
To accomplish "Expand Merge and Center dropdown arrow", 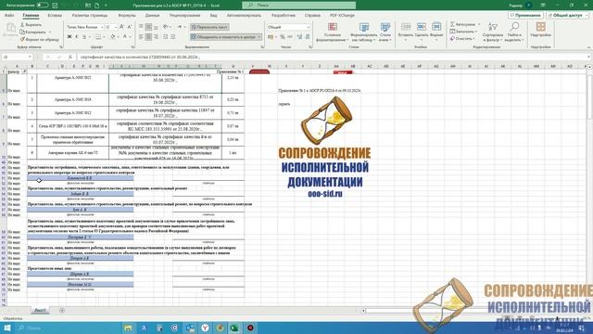I will click(x=259, y=37).
